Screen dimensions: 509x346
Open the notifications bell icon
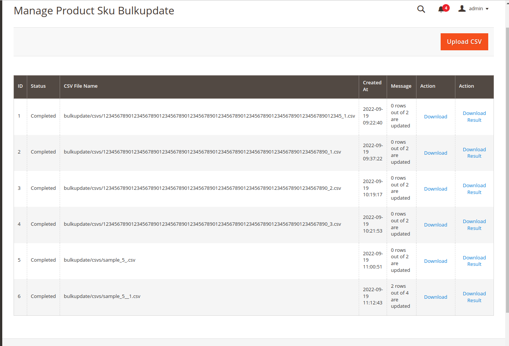(x=441, y=9)
